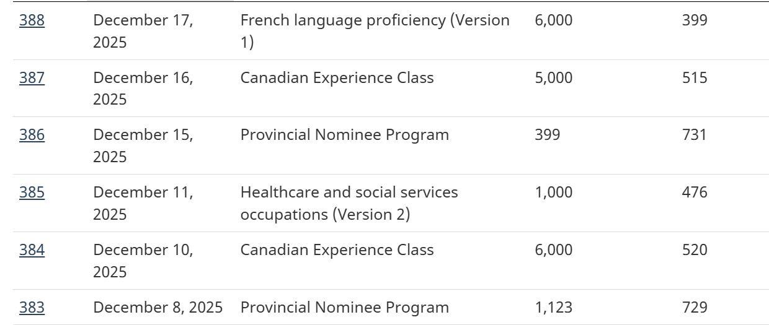This screenshot has height=325, width=769.
Task: Click the CRS score 731
Action: click(x=694, y=135)
